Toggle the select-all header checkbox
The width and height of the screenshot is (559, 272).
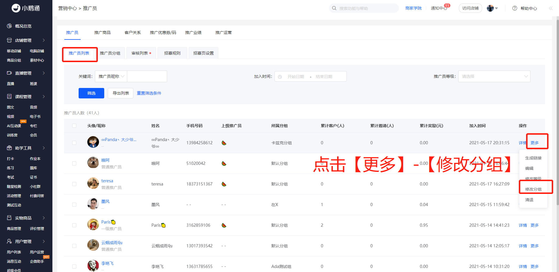coord(74,126)
